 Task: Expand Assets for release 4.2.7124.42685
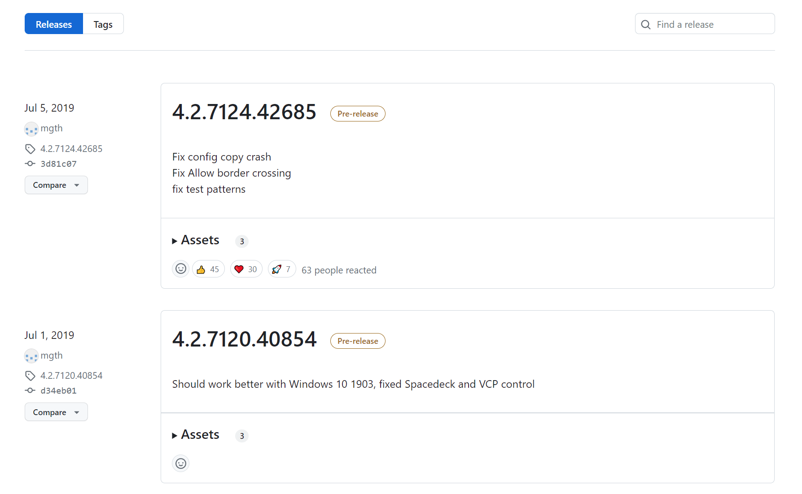196,240
